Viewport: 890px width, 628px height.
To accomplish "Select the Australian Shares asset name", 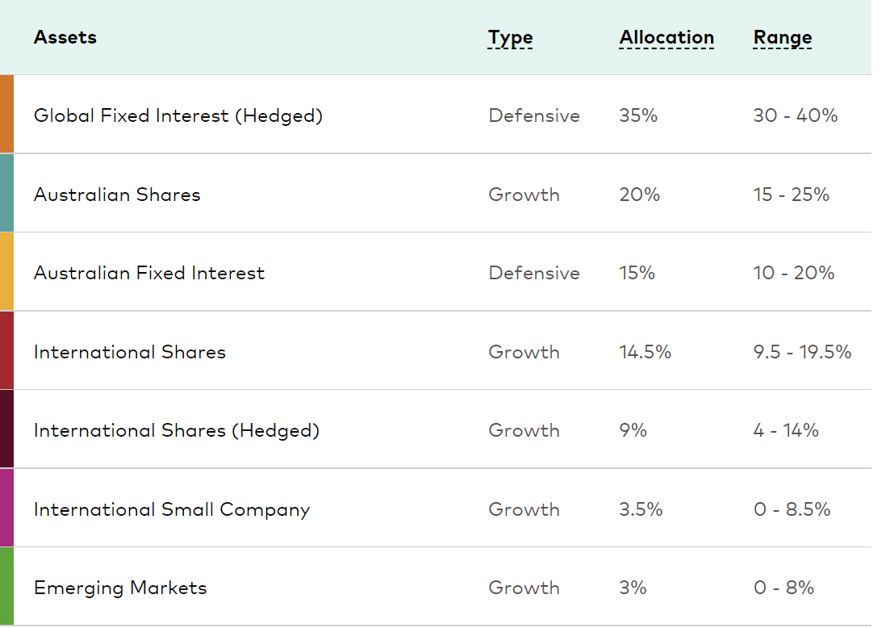I will tap(117, 195).
